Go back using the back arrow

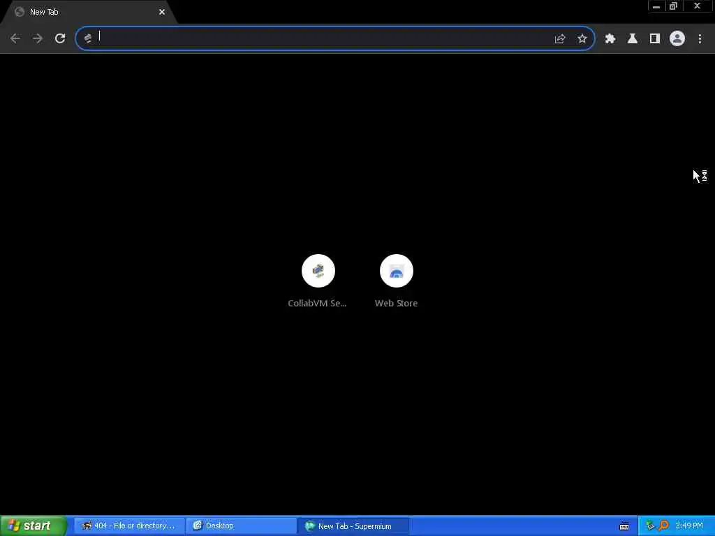click(x=15, y=38)
